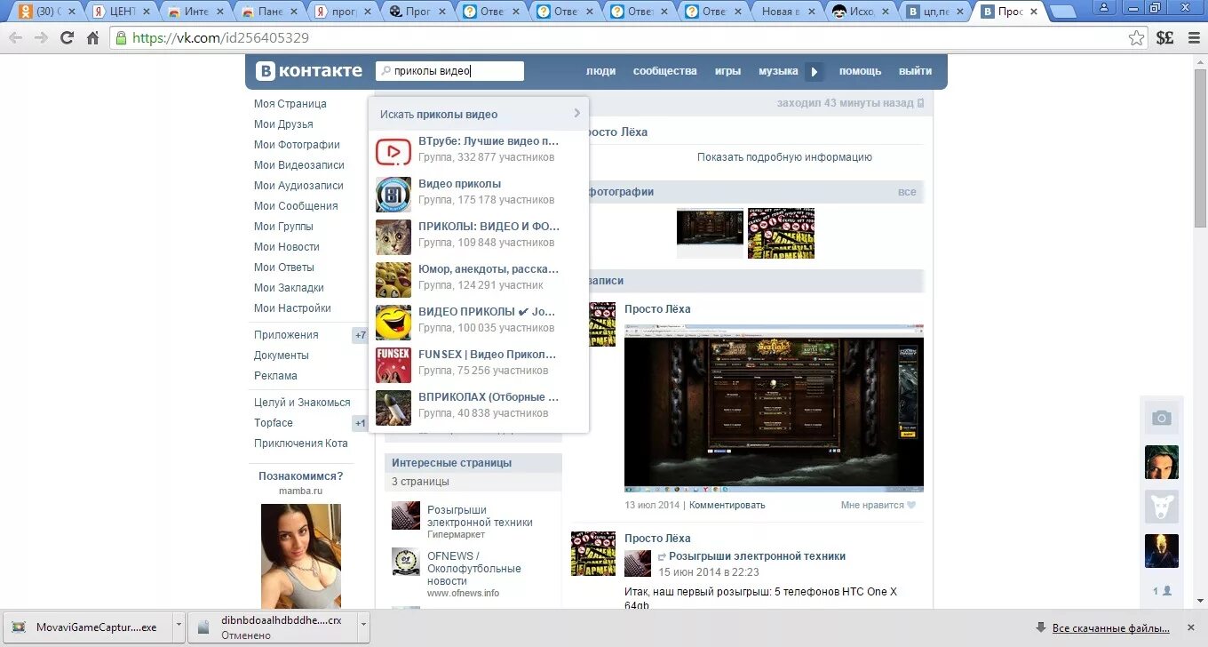The height and width of the screenshot is (647, 1208).
Task: Open Мои Сообщения in sidebar
Action: tap(296, 206)
